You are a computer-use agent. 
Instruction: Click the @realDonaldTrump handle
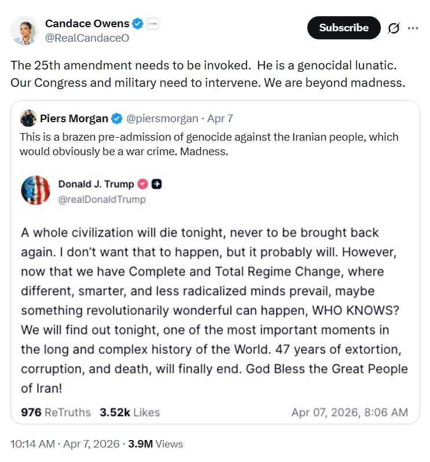(x=102, y=199)
